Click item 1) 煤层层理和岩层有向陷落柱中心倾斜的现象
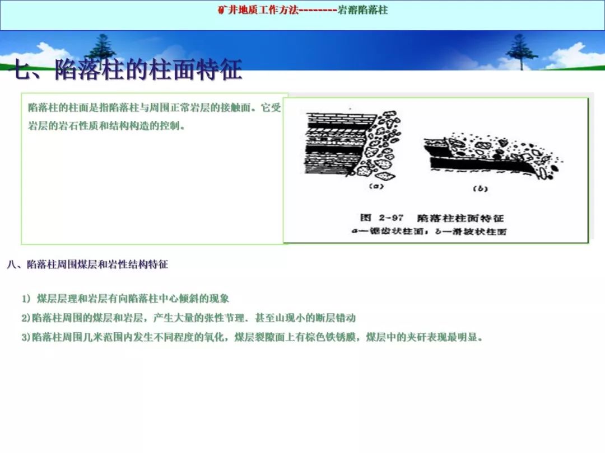Viewport: 605px width, 453px height. pyautogui.click(x=125, y=299)
